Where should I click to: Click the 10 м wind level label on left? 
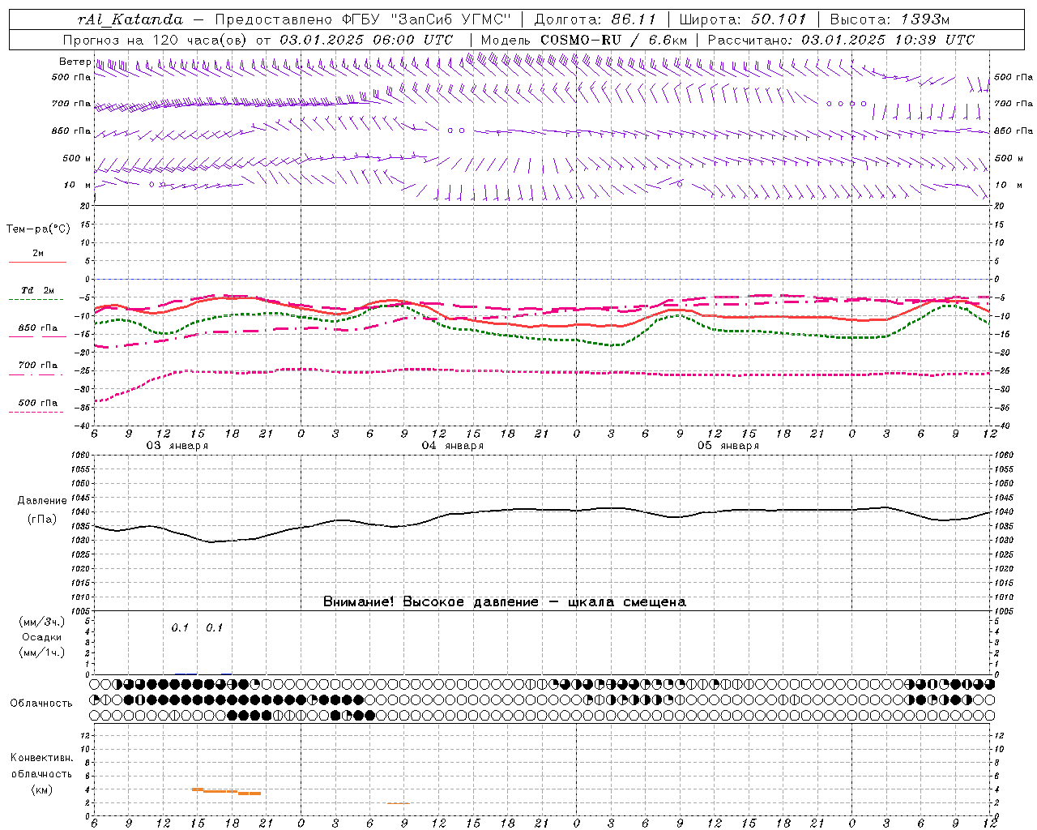[x=77, y=185]
